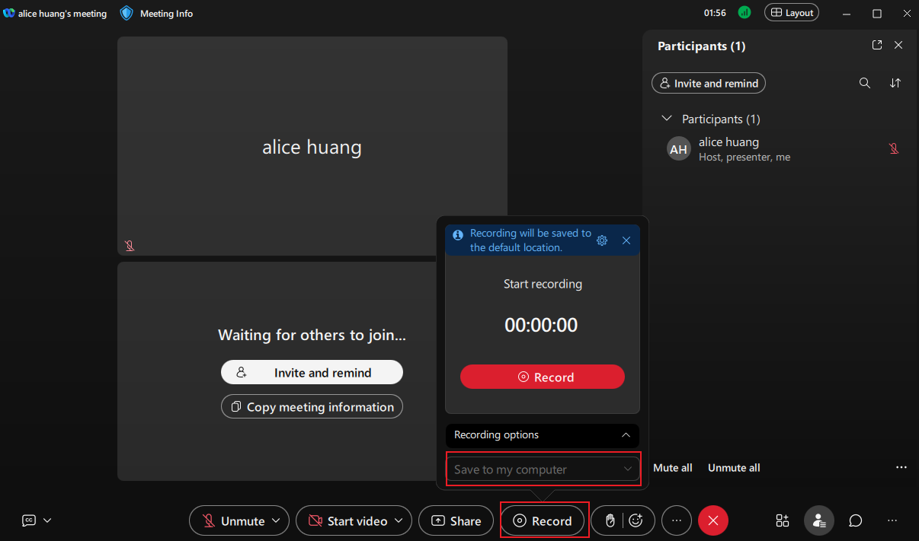Click Copy meeting information
Viewport: 919px width, 541px height.
[312, 406]
